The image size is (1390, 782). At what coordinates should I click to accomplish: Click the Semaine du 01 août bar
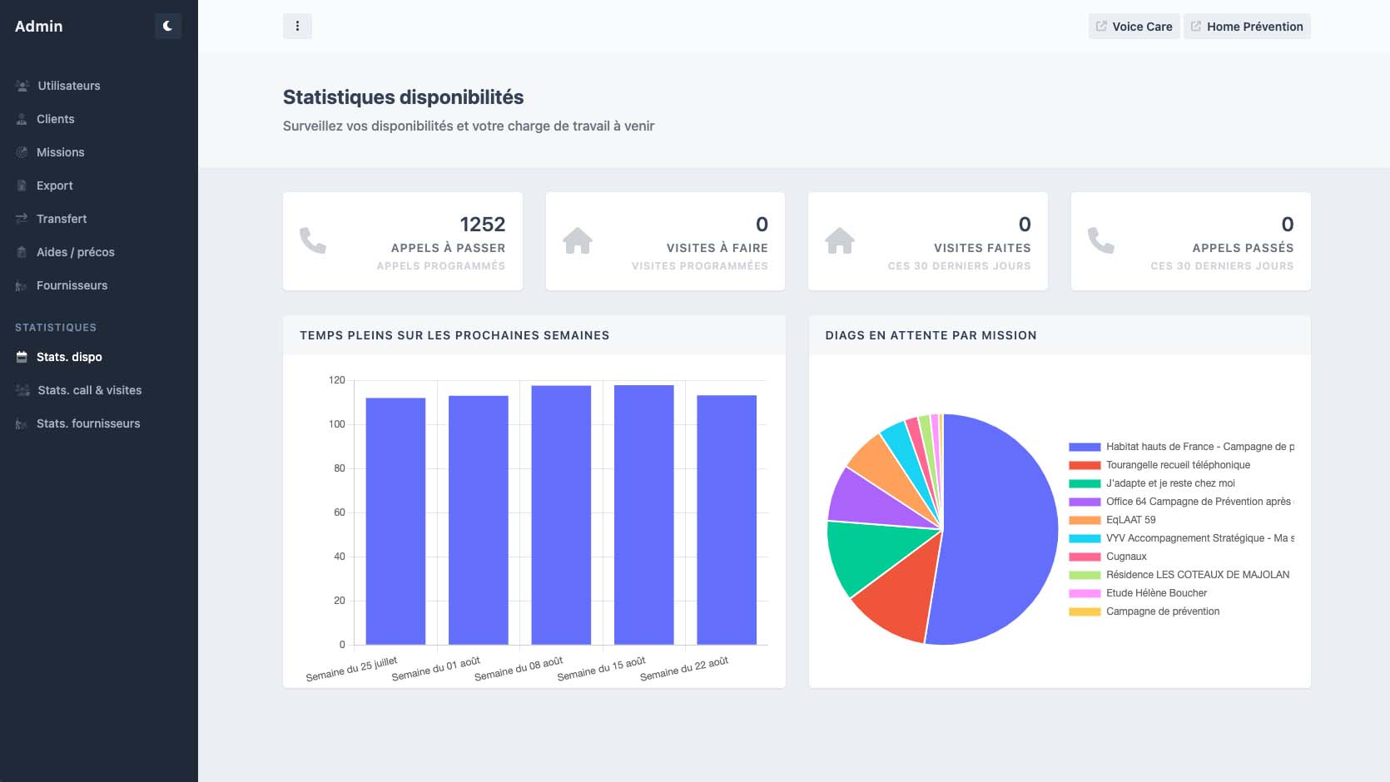479,520
